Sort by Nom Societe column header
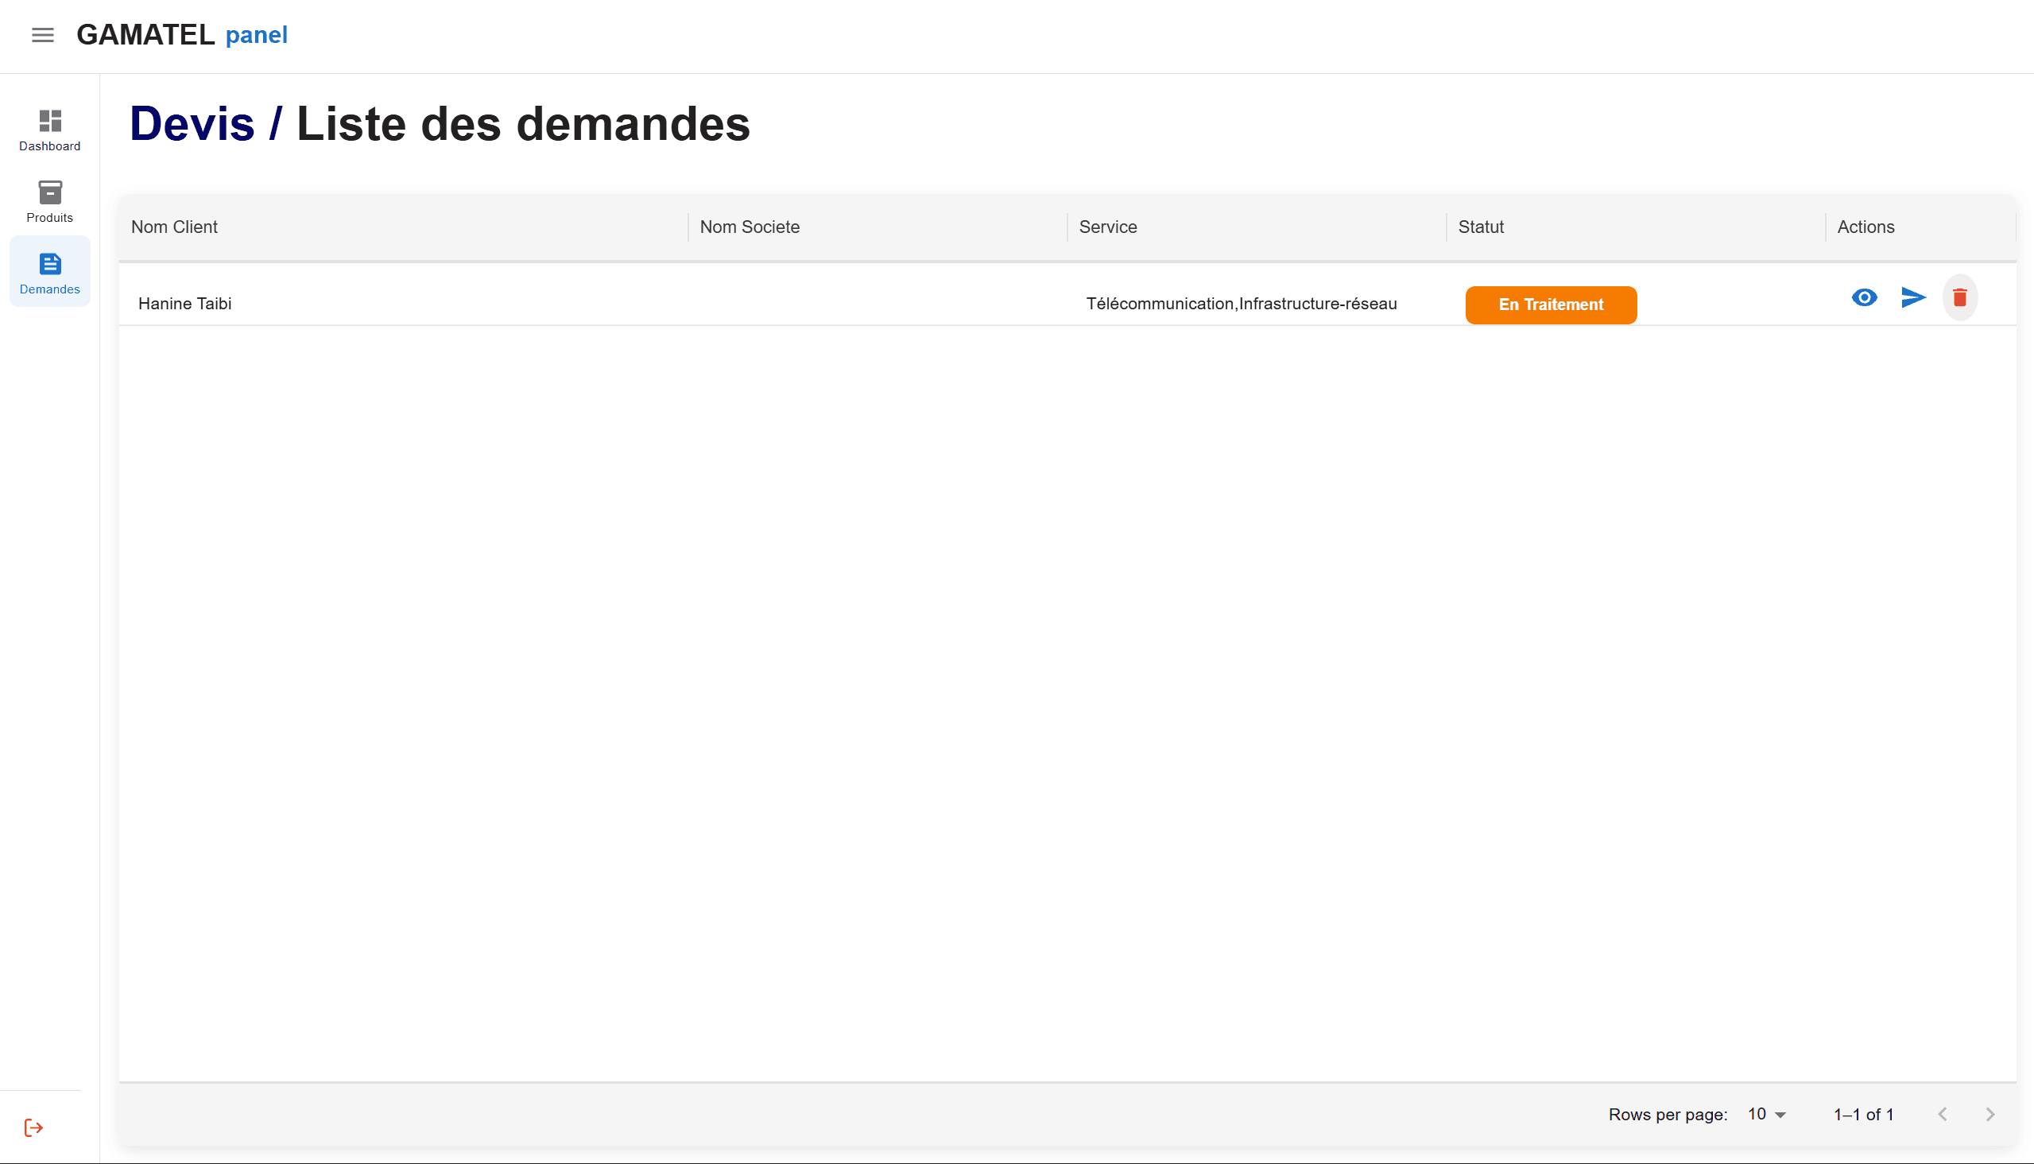 (750, 227)
